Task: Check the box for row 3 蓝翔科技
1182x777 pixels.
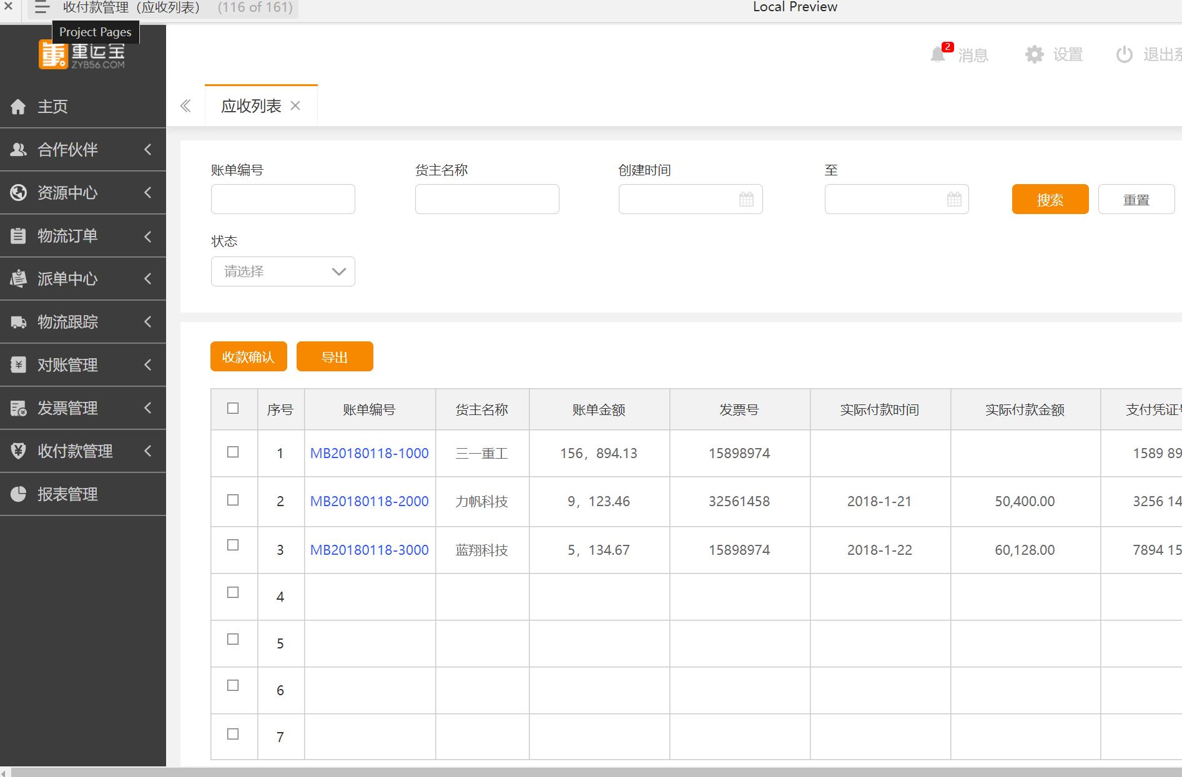Action: pyautogui.click(x=233, y=545)
